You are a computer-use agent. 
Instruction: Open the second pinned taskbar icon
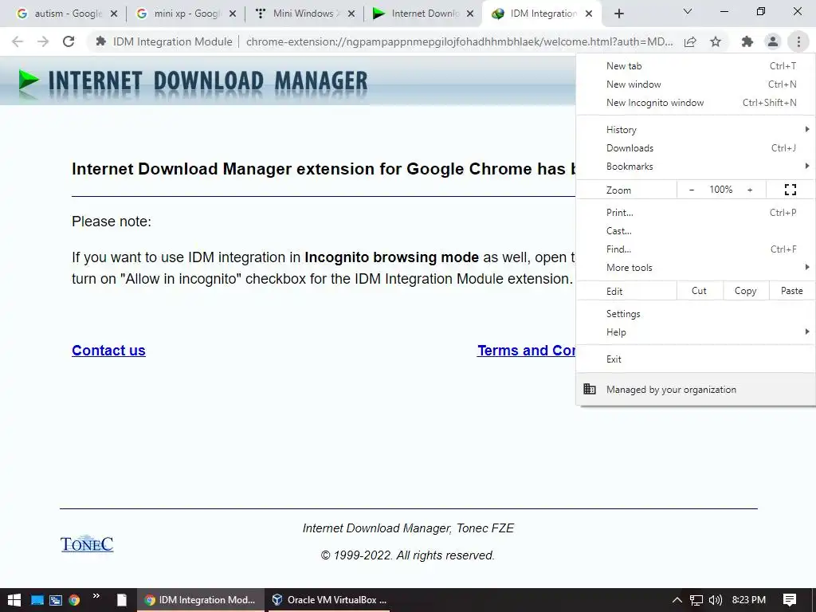click(x=56, y=600)
